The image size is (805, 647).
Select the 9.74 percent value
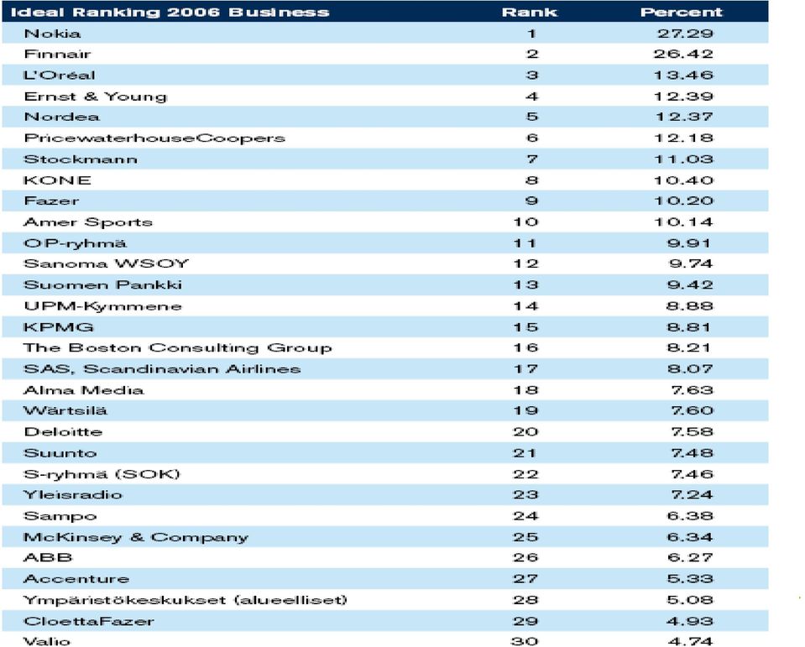click(x=691, y=263)
